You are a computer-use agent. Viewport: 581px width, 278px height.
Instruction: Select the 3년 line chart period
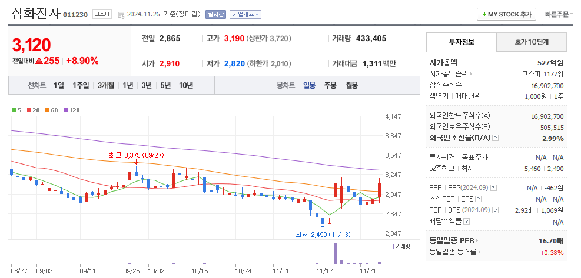pos(147,85)
